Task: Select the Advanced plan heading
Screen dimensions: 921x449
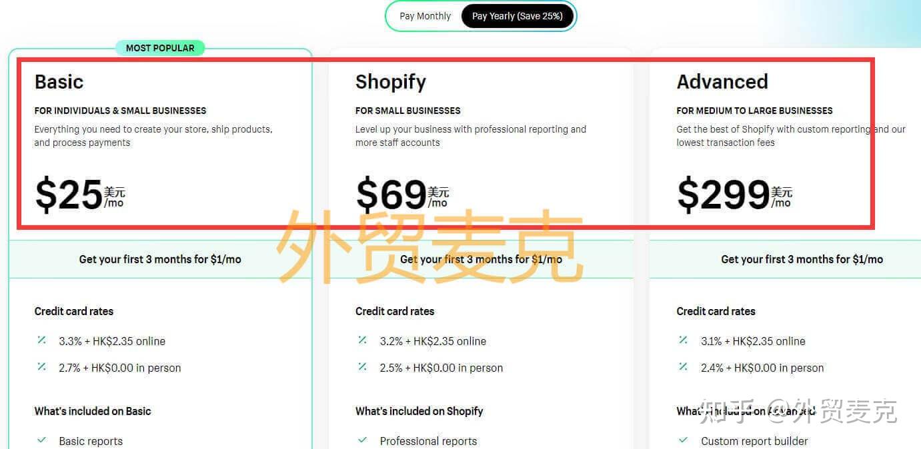Action: coord(723,81)
